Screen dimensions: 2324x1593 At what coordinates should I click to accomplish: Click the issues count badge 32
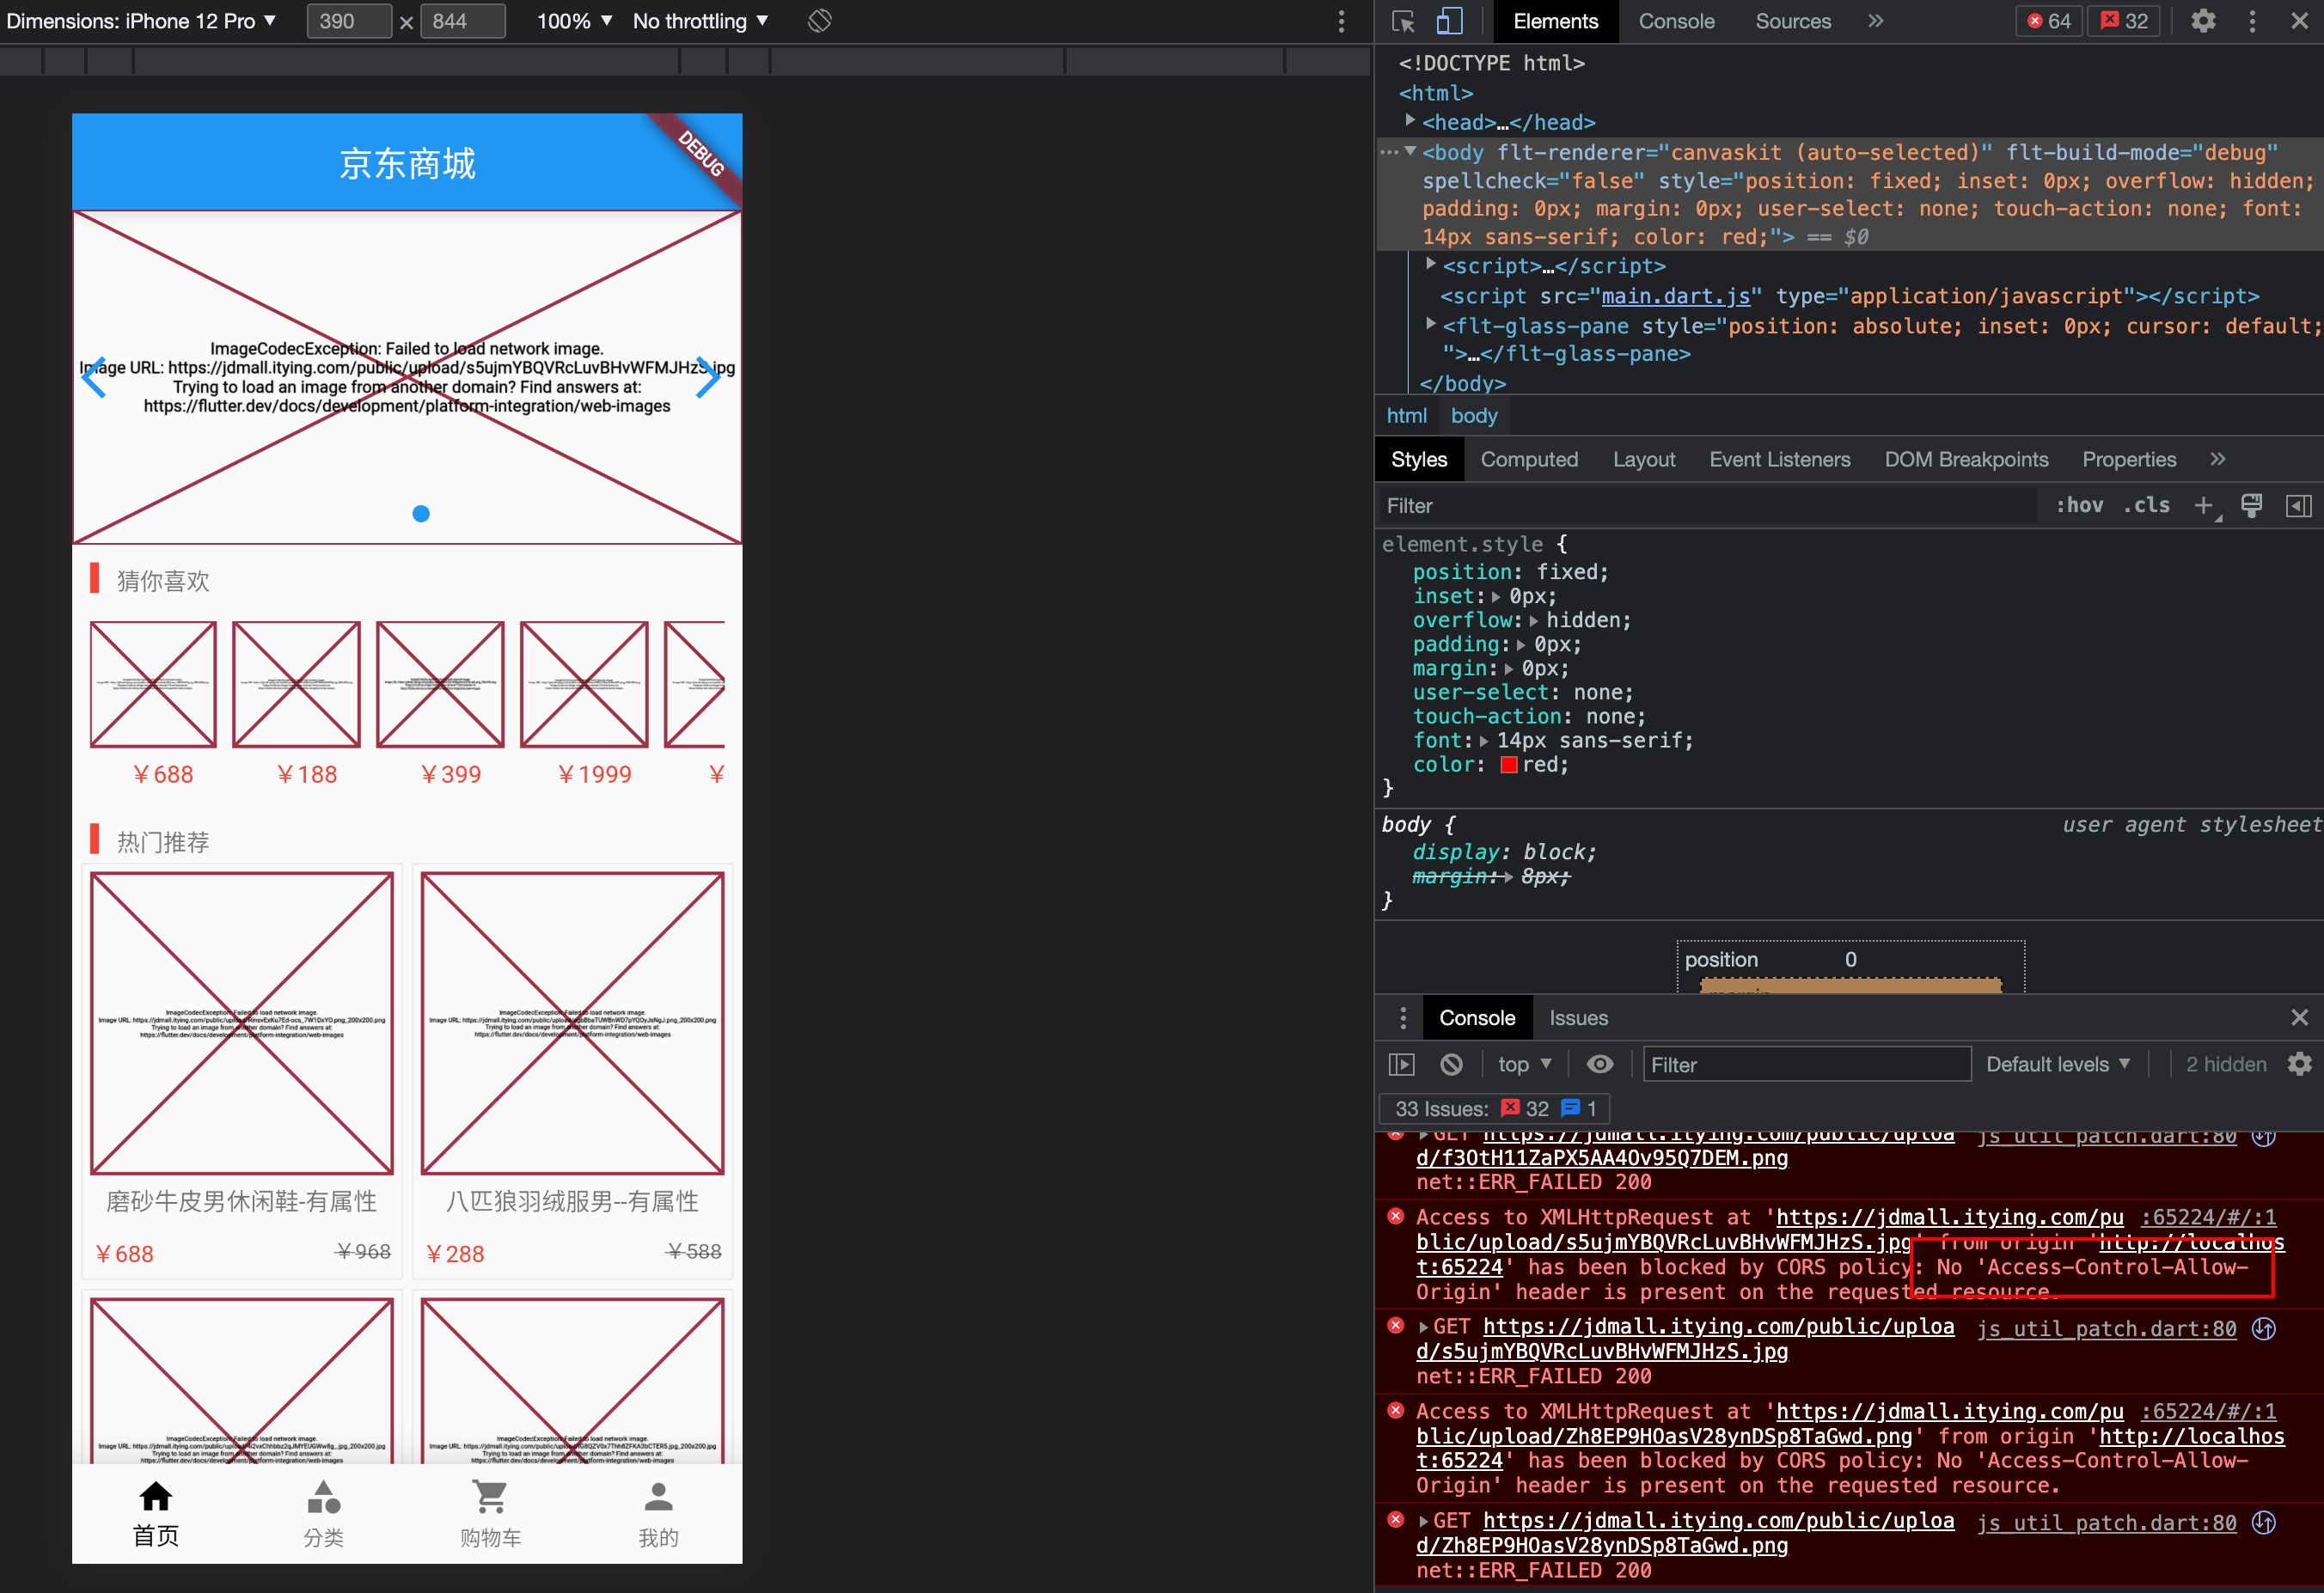pyautogui.click(x=2124, y=21)
